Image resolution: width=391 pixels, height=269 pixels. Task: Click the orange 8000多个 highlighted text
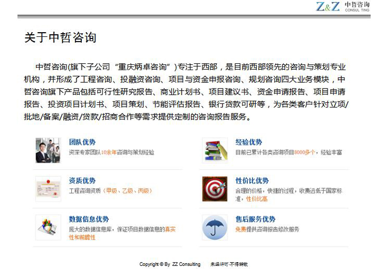[x=305, y=152]
